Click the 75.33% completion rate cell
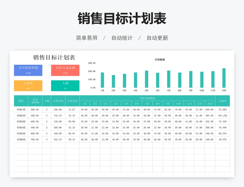Image resolution: width=244 pixels, height=187 pixels. (x=223, y=121)
